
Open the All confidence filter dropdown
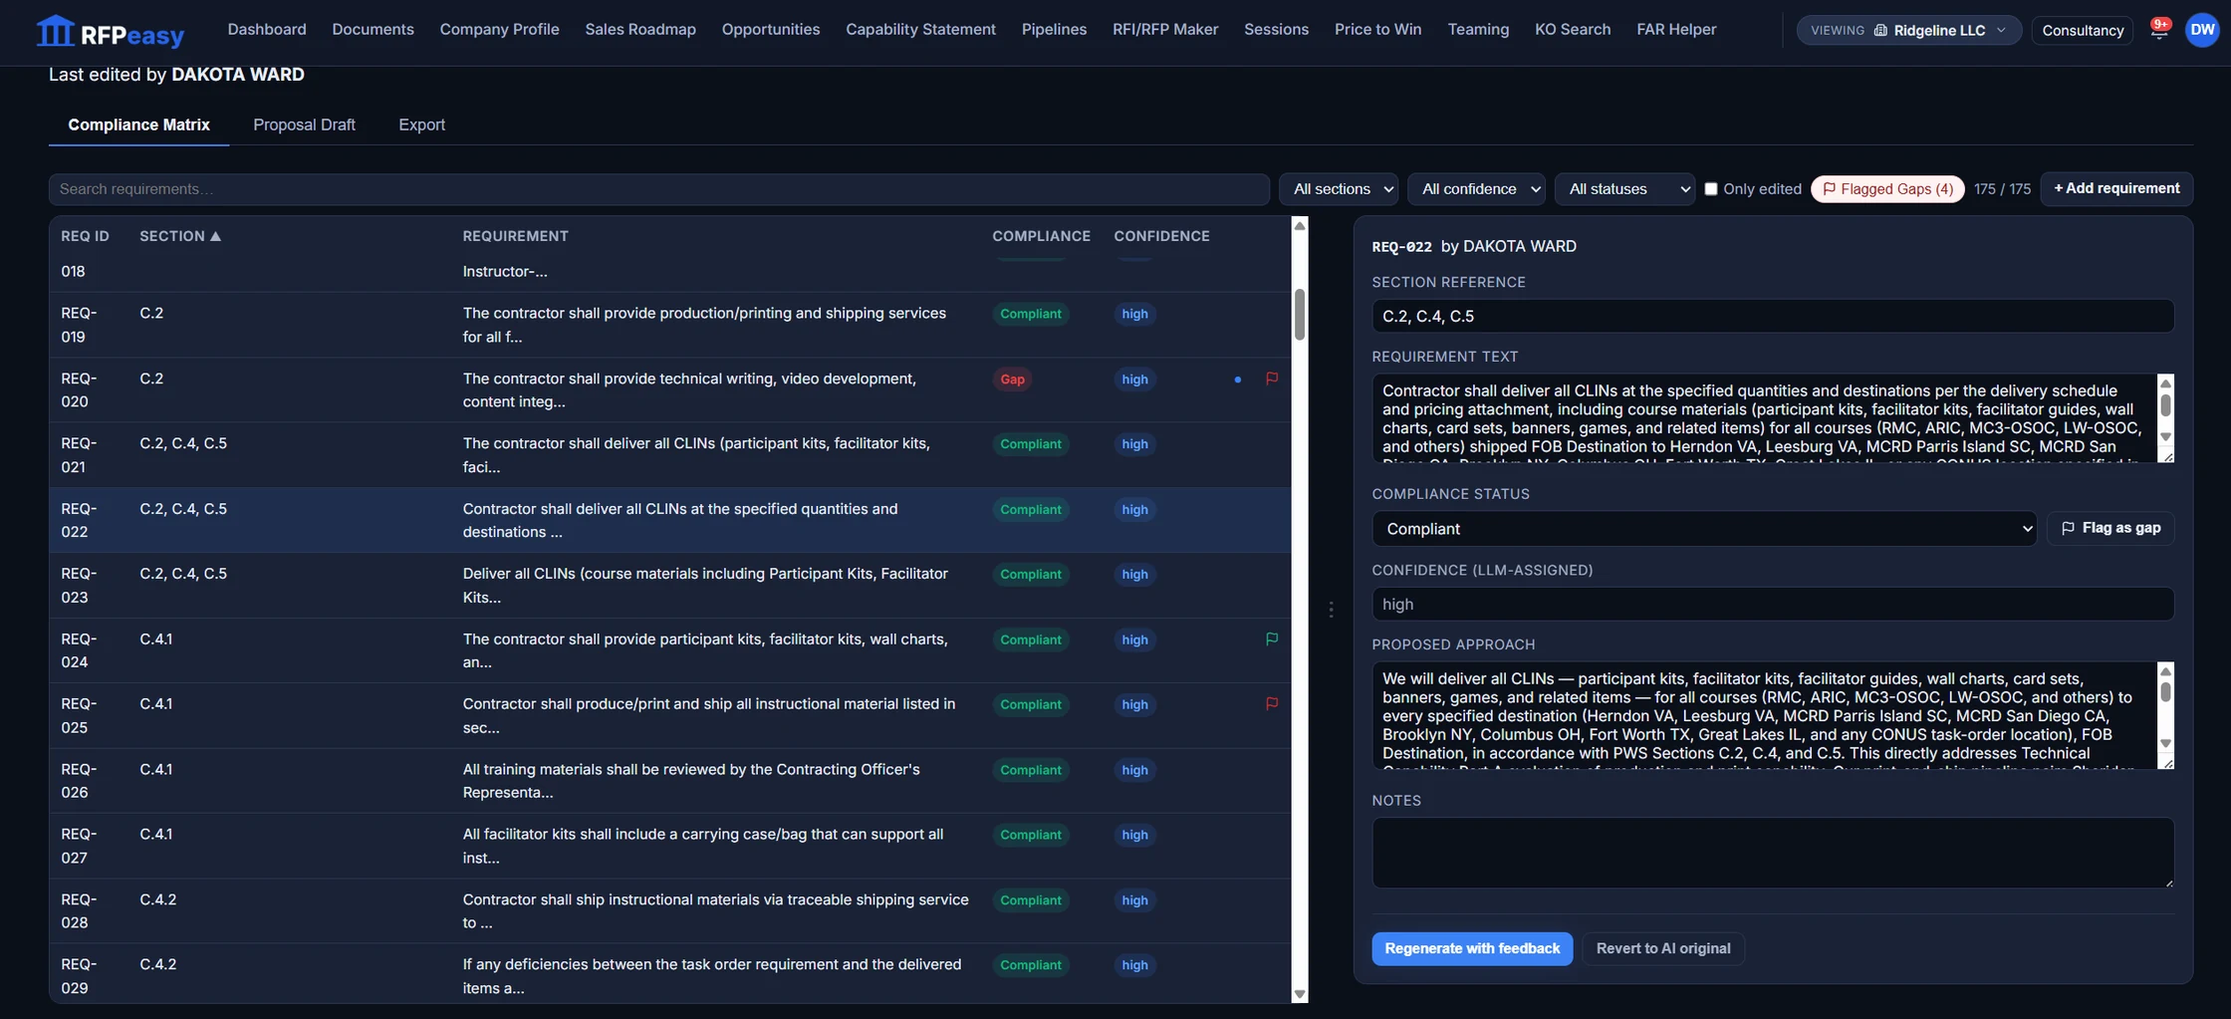pos(1476,188)
